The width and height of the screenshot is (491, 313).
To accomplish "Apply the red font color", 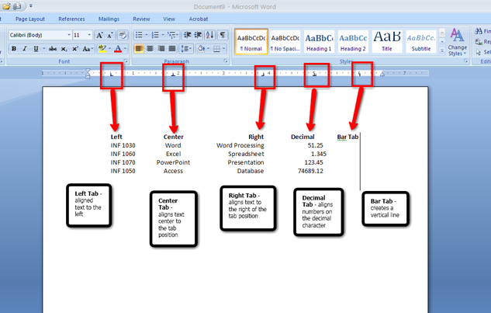I will (x=118, y=49).
